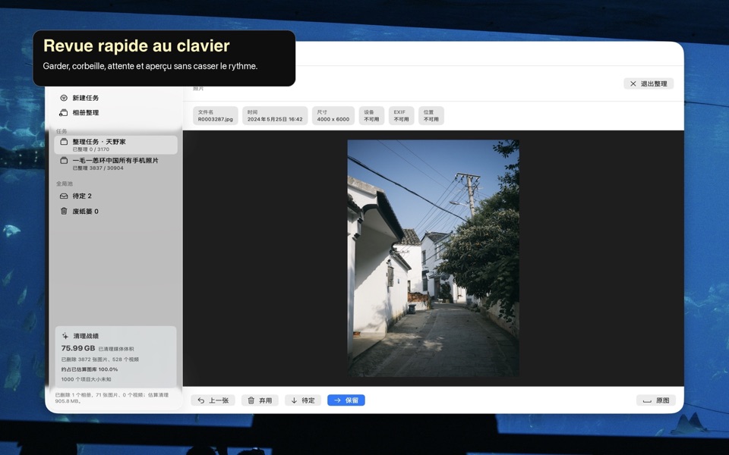Screen dimensions: 729x455
Task: Click the 75.99 GB cleaned size value
Action: (x=78, y=348)
